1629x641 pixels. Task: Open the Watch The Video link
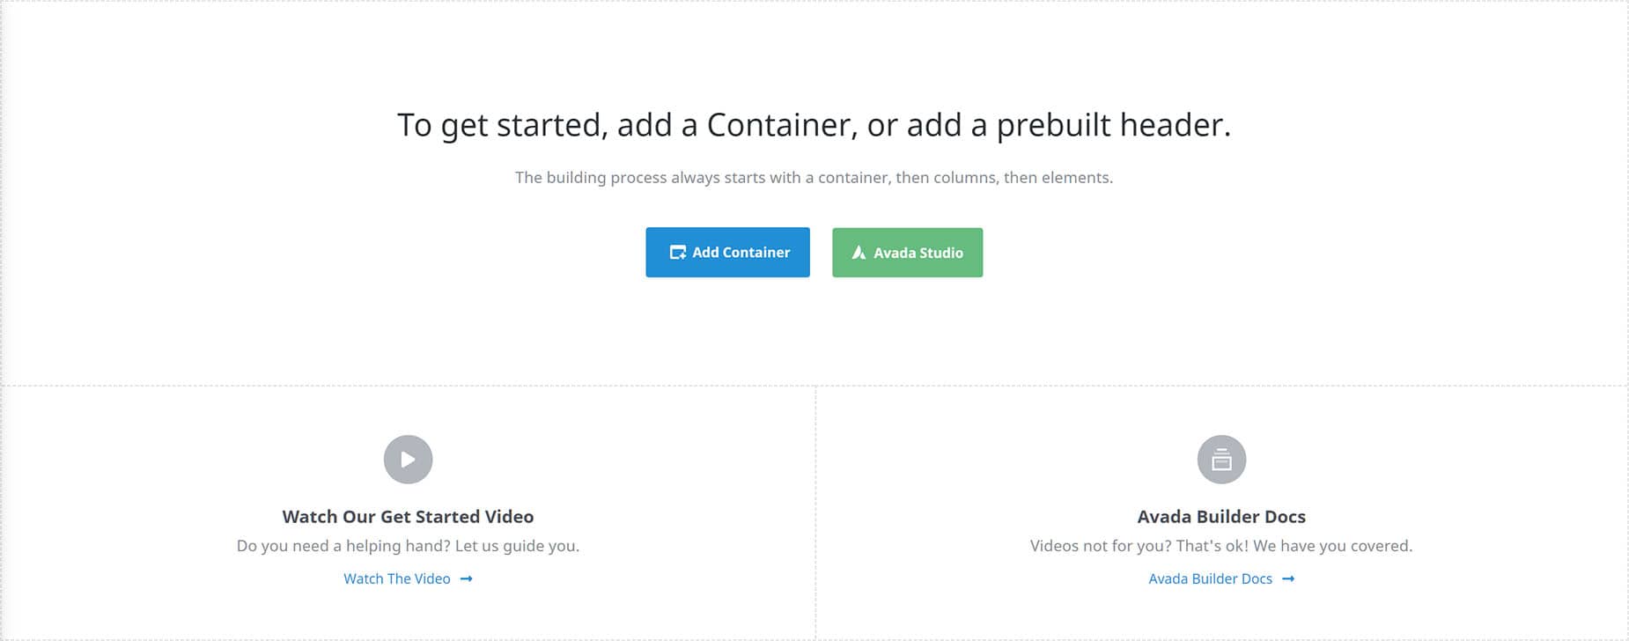[397, 578]
